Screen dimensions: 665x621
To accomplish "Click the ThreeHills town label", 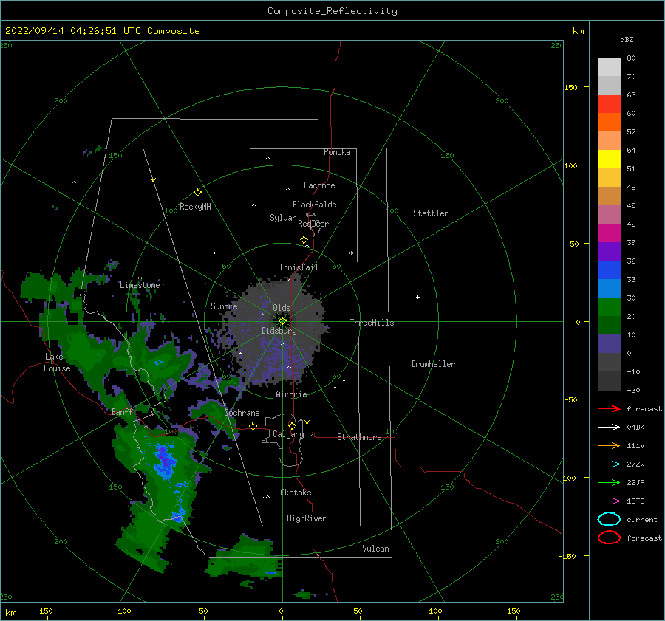I will tap(372, 323).
